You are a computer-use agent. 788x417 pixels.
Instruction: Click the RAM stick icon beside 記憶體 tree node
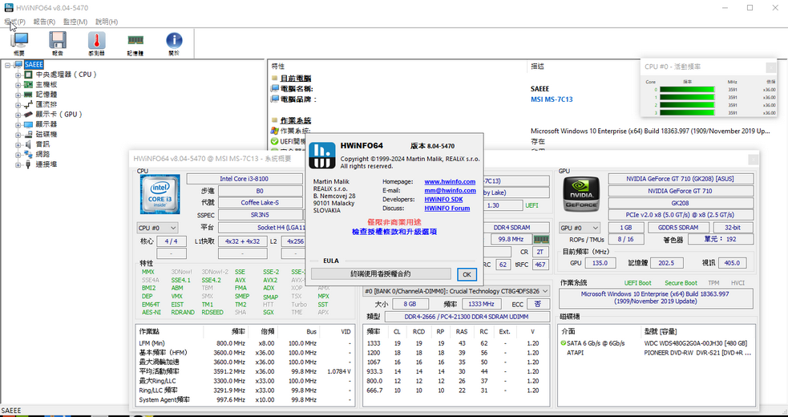coord(28,95)
